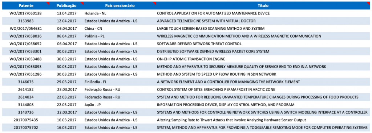Screen dimensions: 372x133
Task: Select the Patente column header
Action: (x=26, y=5)
